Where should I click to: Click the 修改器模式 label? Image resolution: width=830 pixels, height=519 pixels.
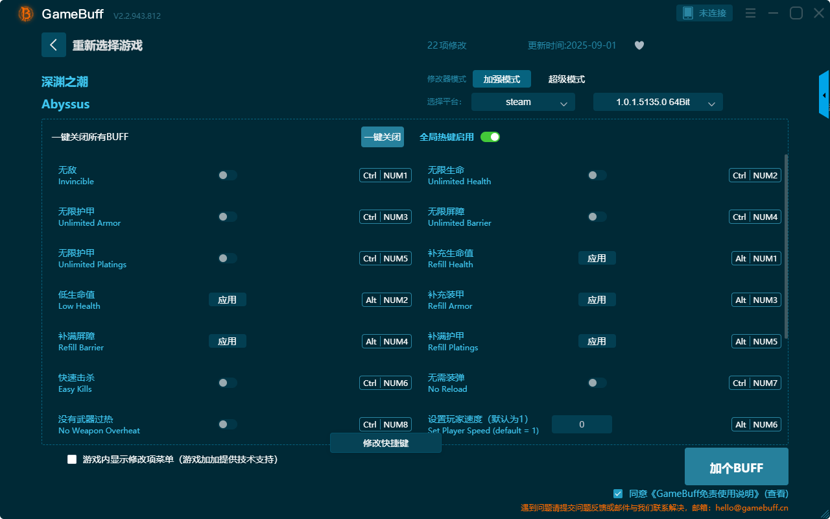coord(447,79)
